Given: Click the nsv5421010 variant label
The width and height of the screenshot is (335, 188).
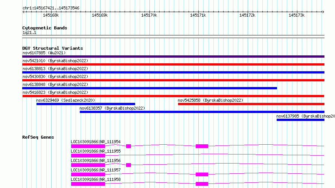Looking at the screenshot, I should [55, 61].
